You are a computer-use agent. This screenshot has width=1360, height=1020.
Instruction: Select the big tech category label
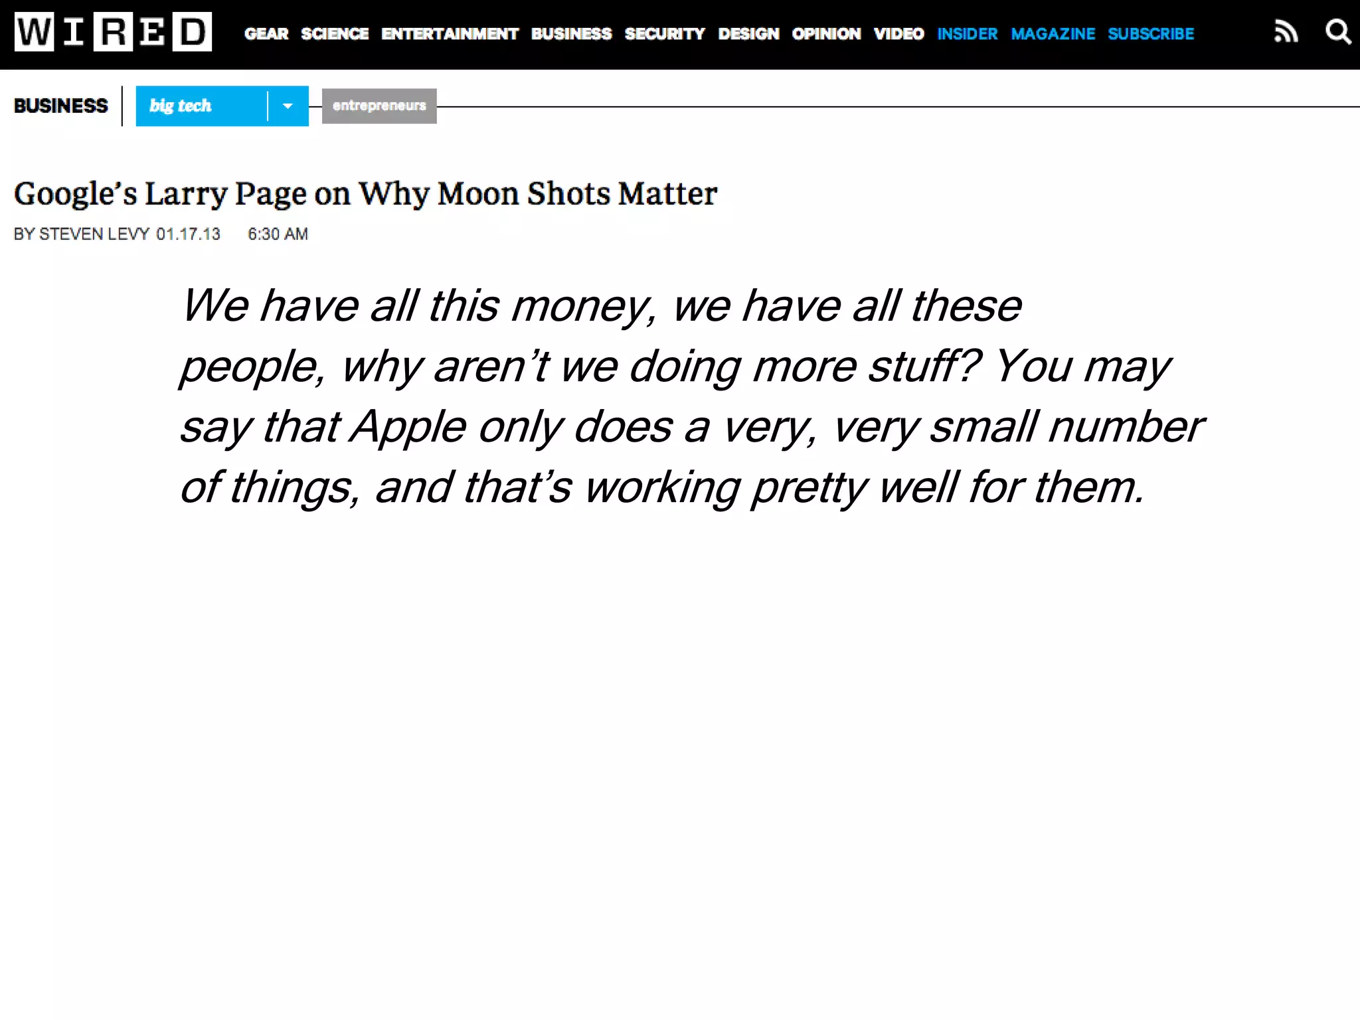pyautogui.click(x=181, y=106)
